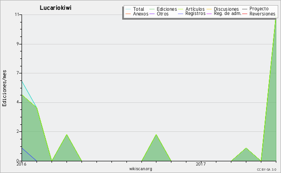Screen dimensions: 281x173
Task: Click the cyan Total legend line swatch
Action: tap(128, 9)
